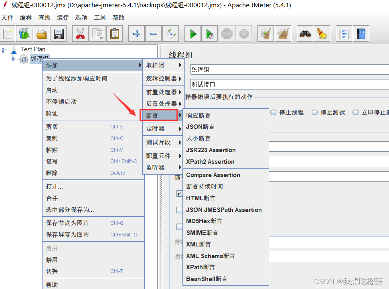The height and width of the screenshot is (289, 389).
Task: Expand the 后置处理器 submenu
Action: click(164, 104)
